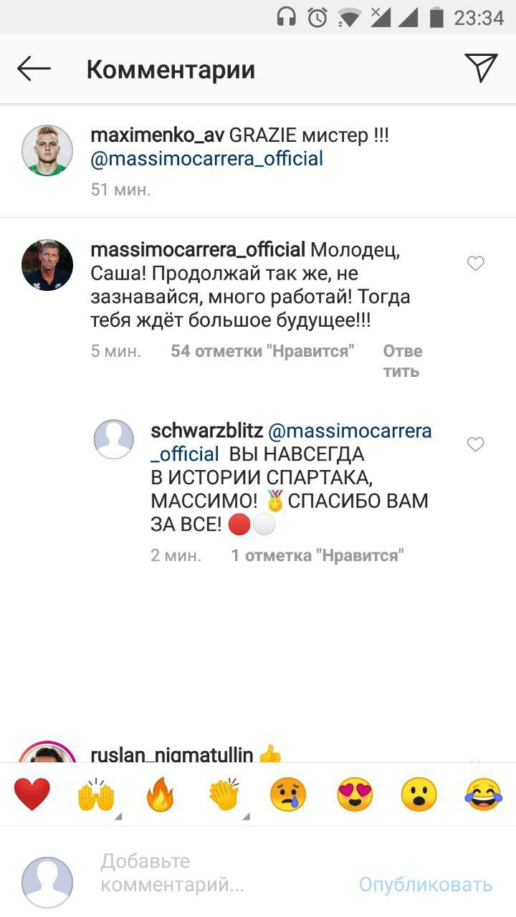The width and height of the screenshot is (516, 917).
Task: Open maximenko_av profile picture
Action: pos(47,150)
